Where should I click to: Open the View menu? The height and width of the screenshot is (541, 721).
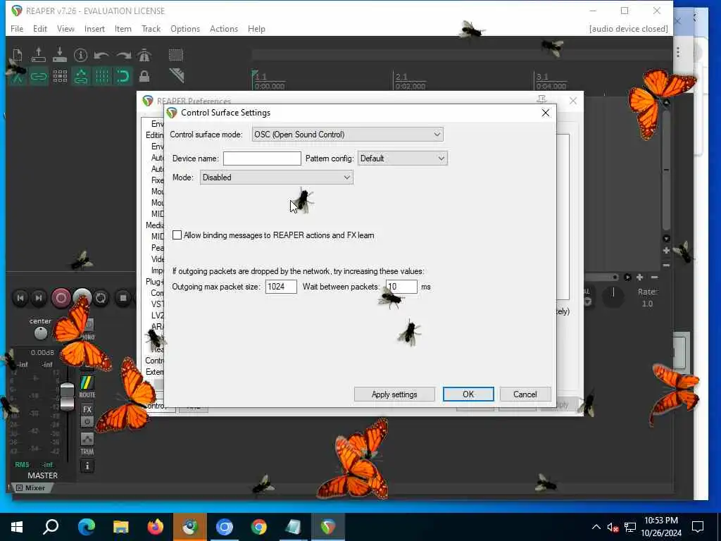coord(65,28)
